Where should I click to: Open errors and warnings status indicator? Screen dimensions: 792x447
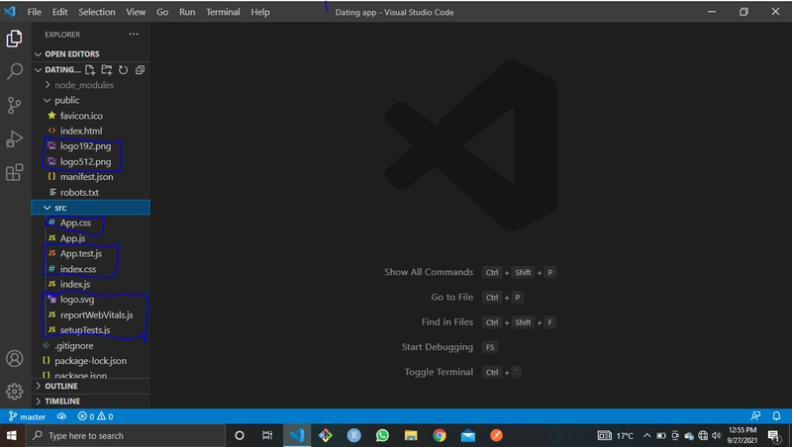[95, 416]
